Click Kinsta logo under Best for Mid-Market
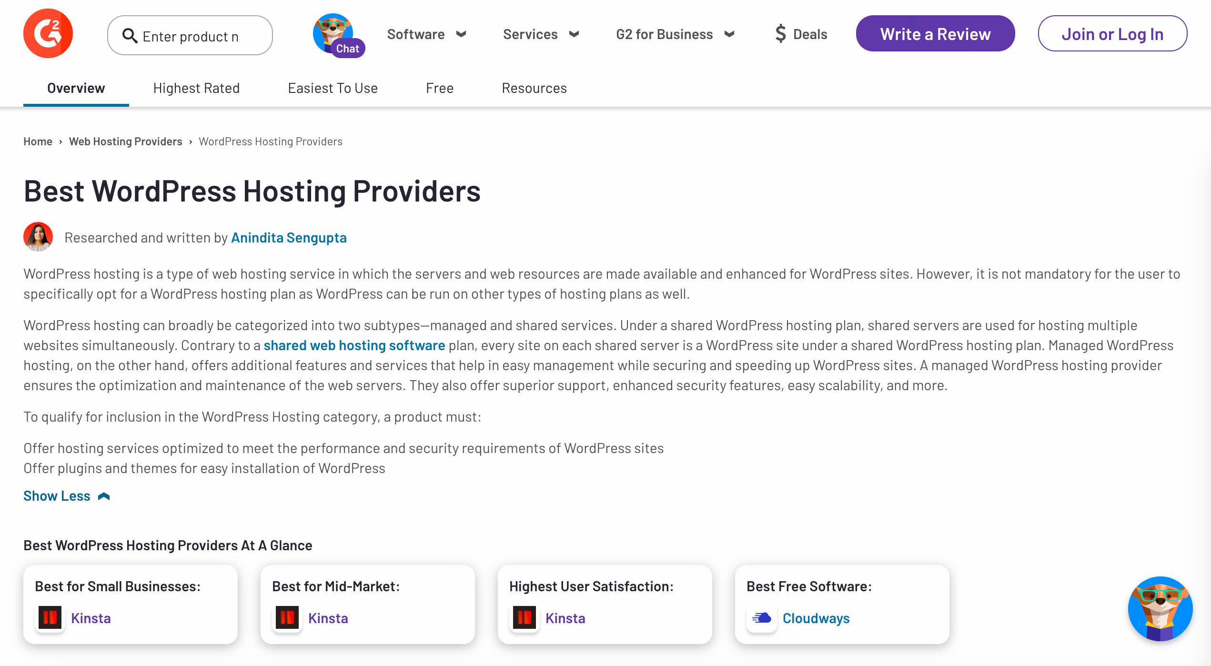The image size is (1211, 666). pos(287,618)
